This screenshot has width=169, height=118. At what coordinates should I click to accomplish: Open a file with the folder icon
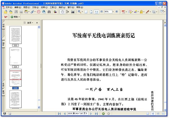click(x=6, y=12)
